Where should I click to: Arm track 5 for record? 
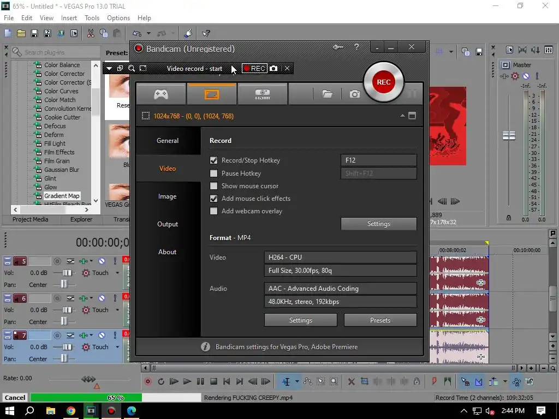[57, 261]
